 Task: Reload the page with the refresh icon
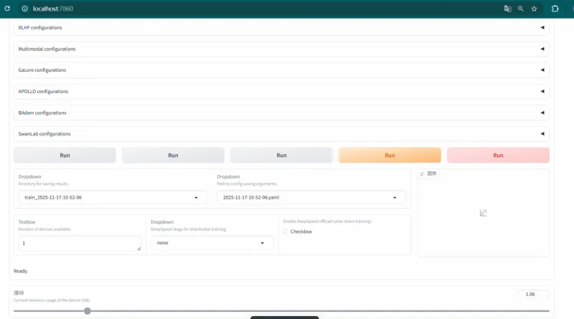7,9
